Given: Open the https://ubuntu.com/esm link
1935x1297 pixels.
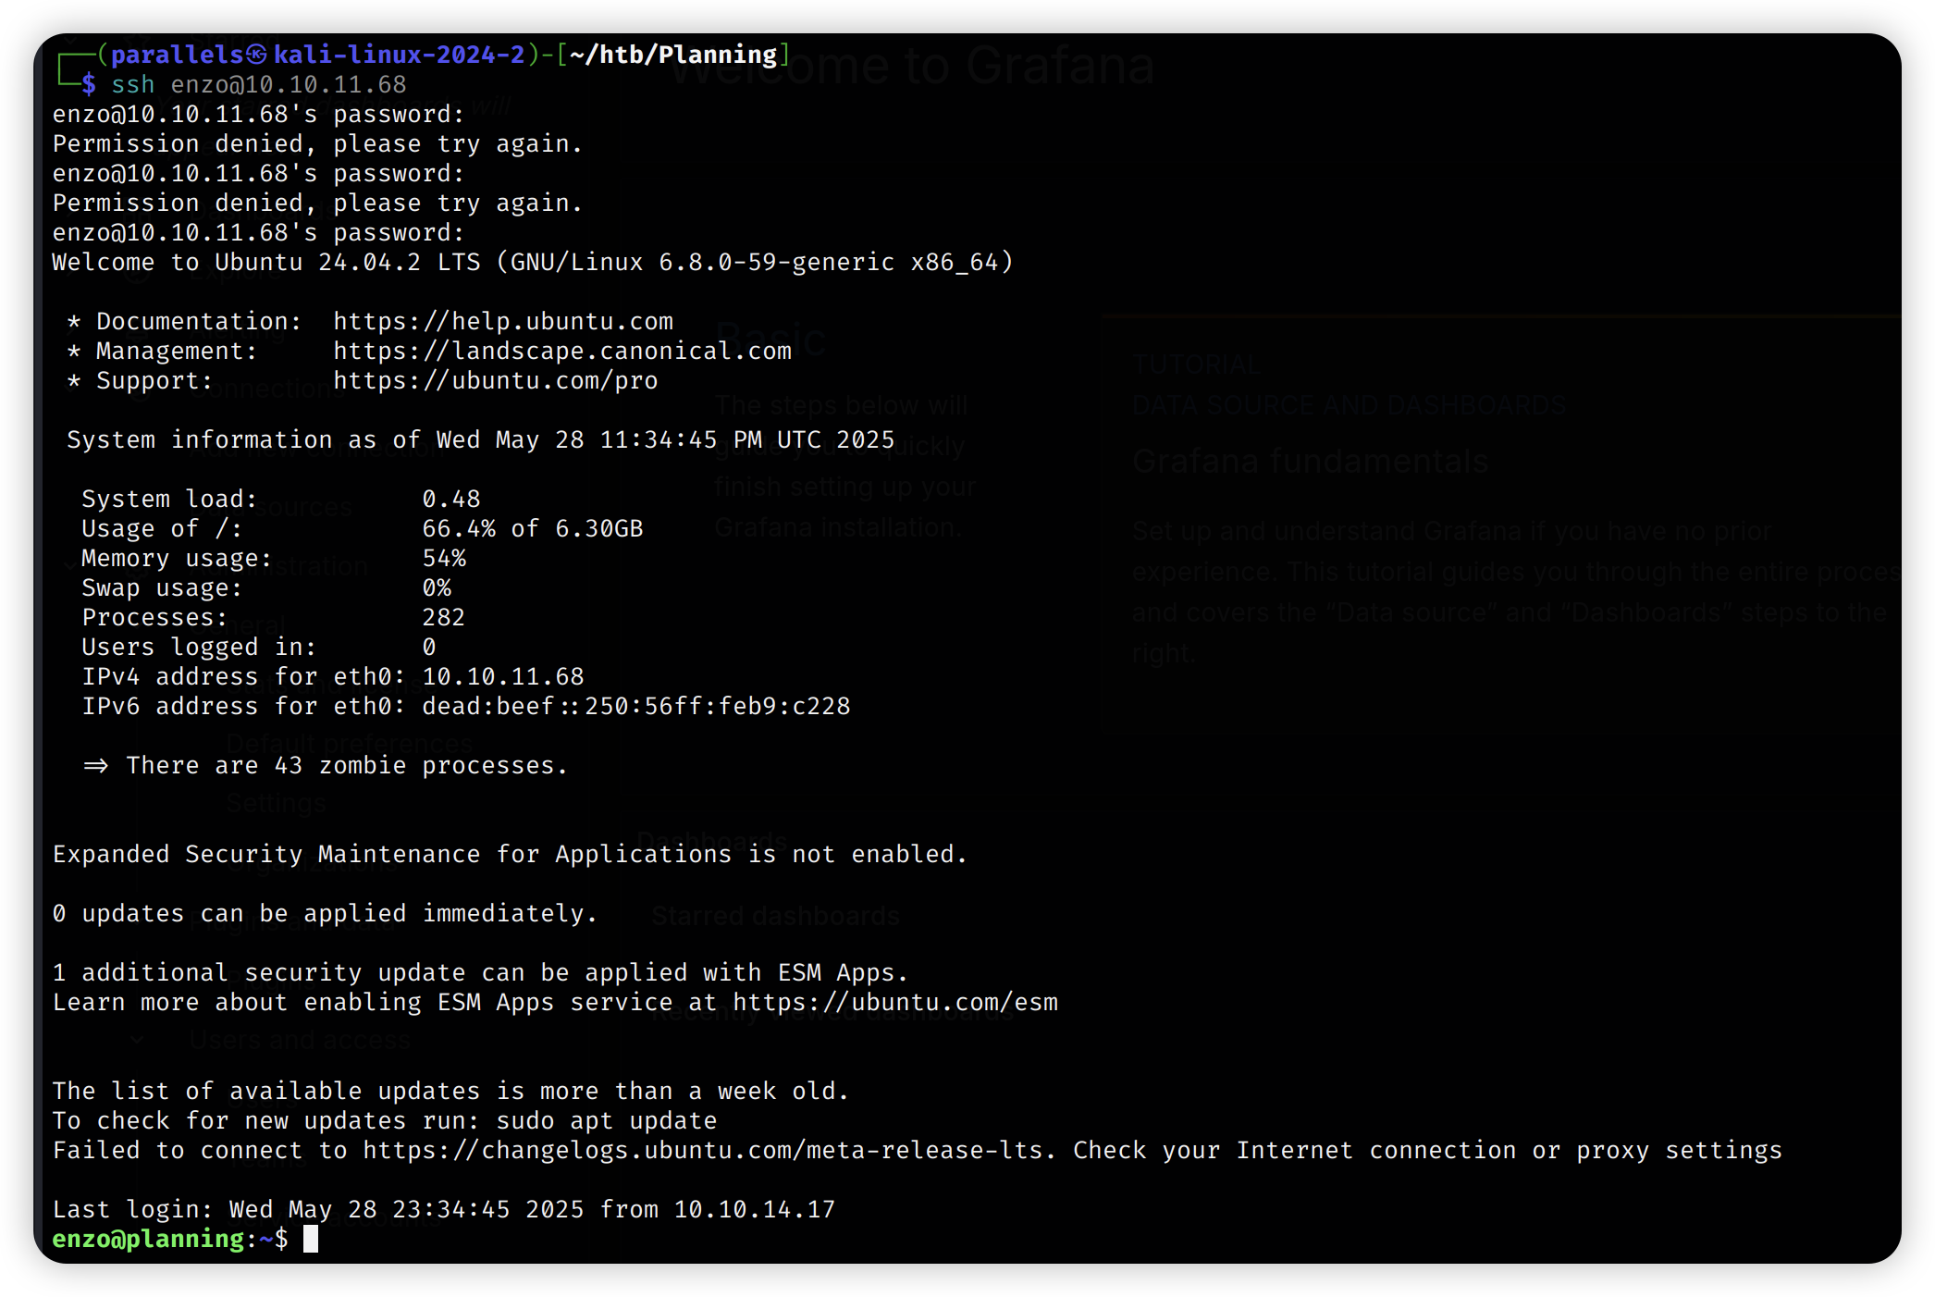Looking at the screenshot, I should pos(894,1003).
